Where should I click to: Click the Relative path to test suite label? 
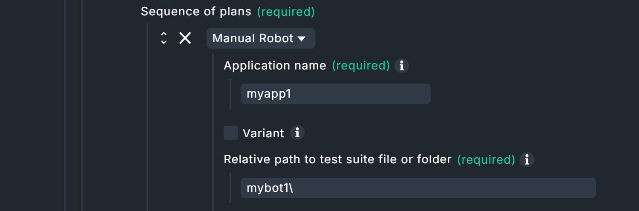click(x=337, y=159)
